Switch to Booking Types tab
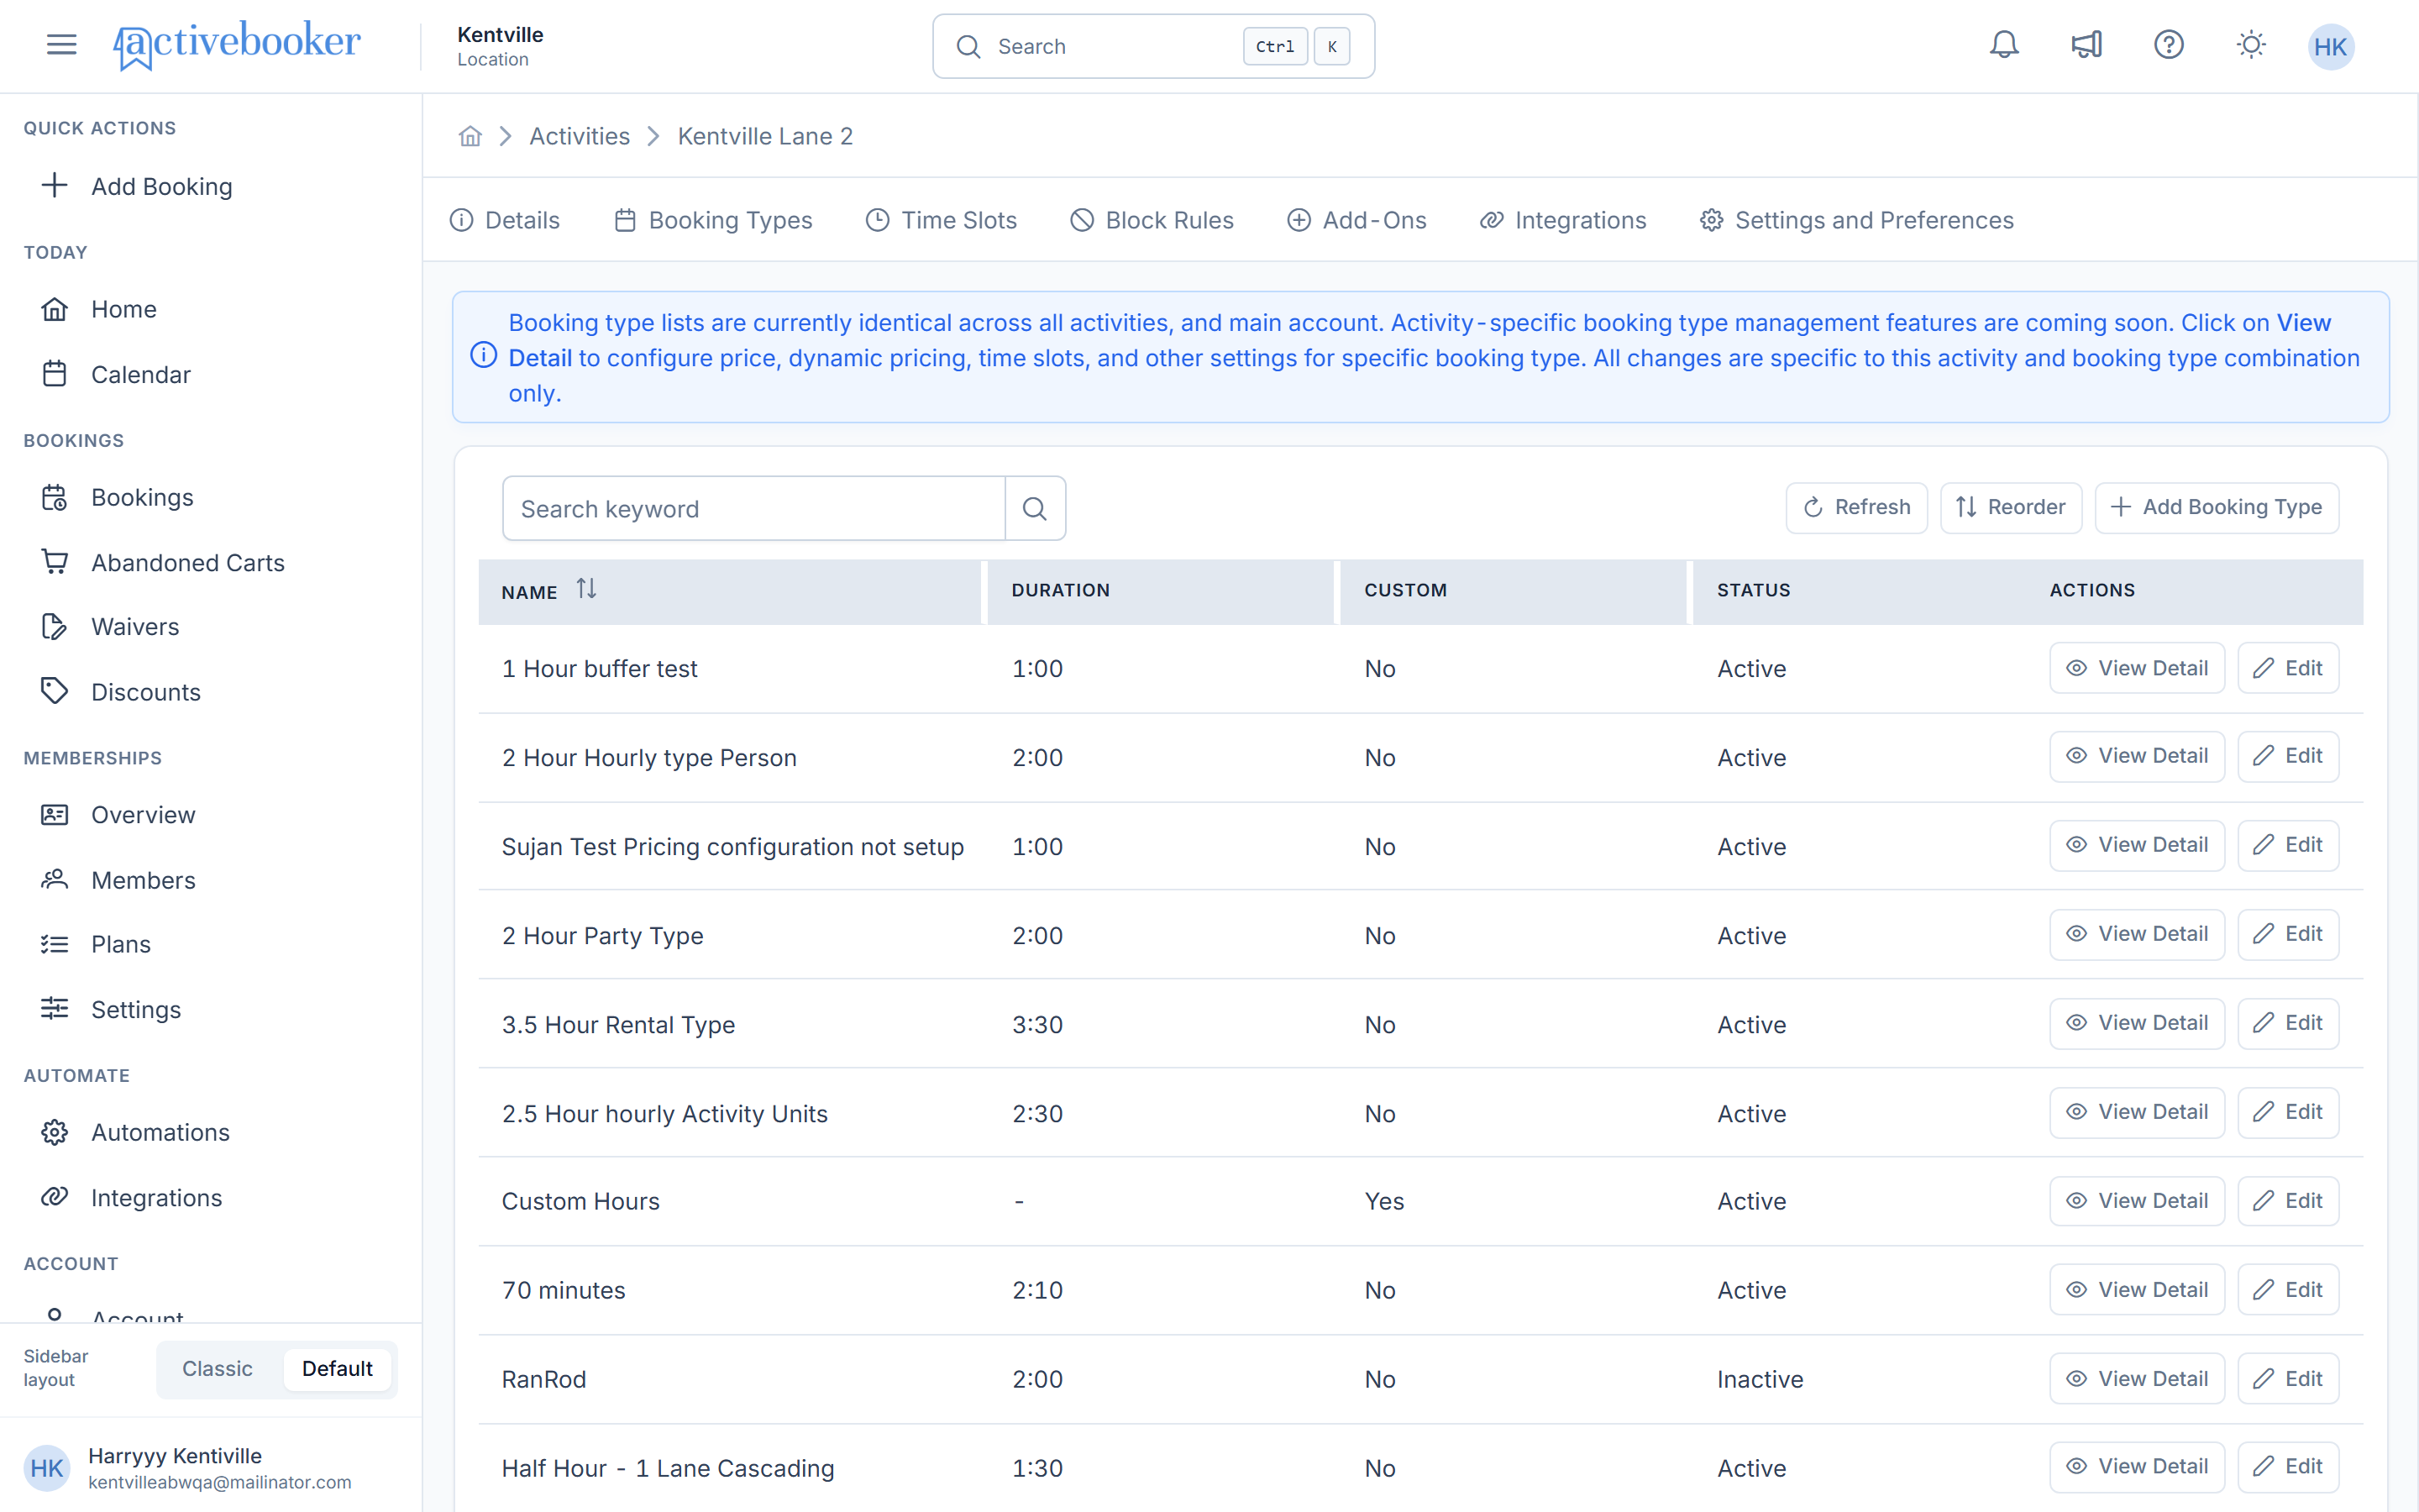The image size is (2419, 1512). 713,220
